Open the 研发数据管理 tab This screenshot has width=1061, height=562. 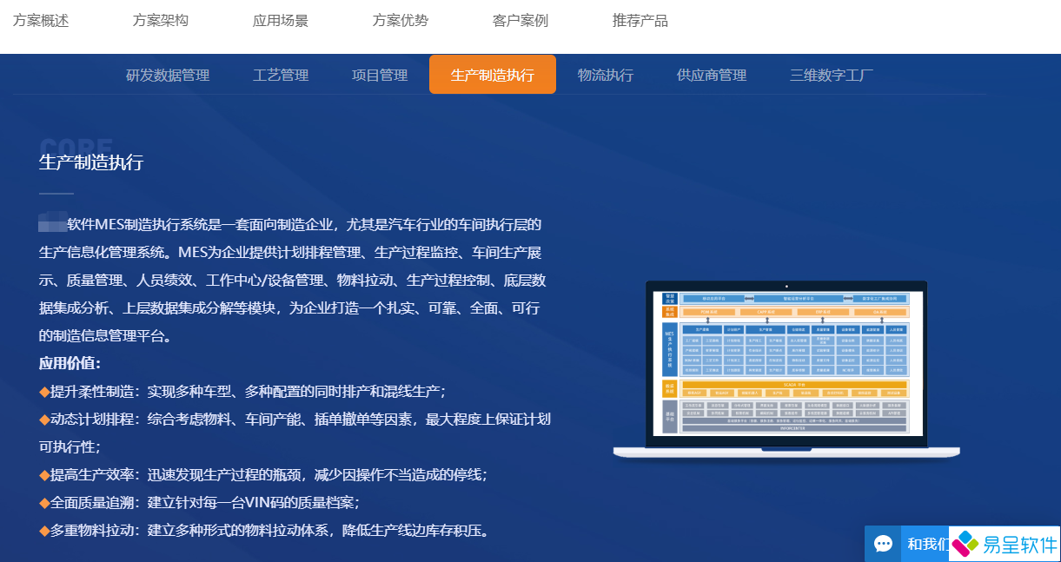tap(168, 75)
